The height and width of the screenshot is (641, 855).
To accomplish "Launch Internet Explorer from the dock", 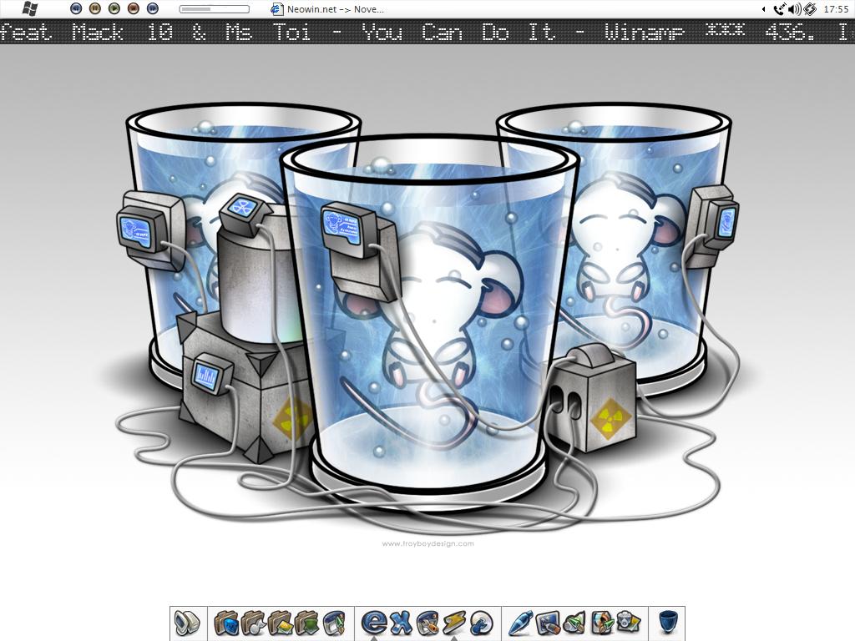I will 373,621.
